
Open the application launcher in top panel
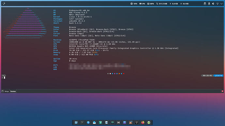pyautogui.click(x=4, y=4)
